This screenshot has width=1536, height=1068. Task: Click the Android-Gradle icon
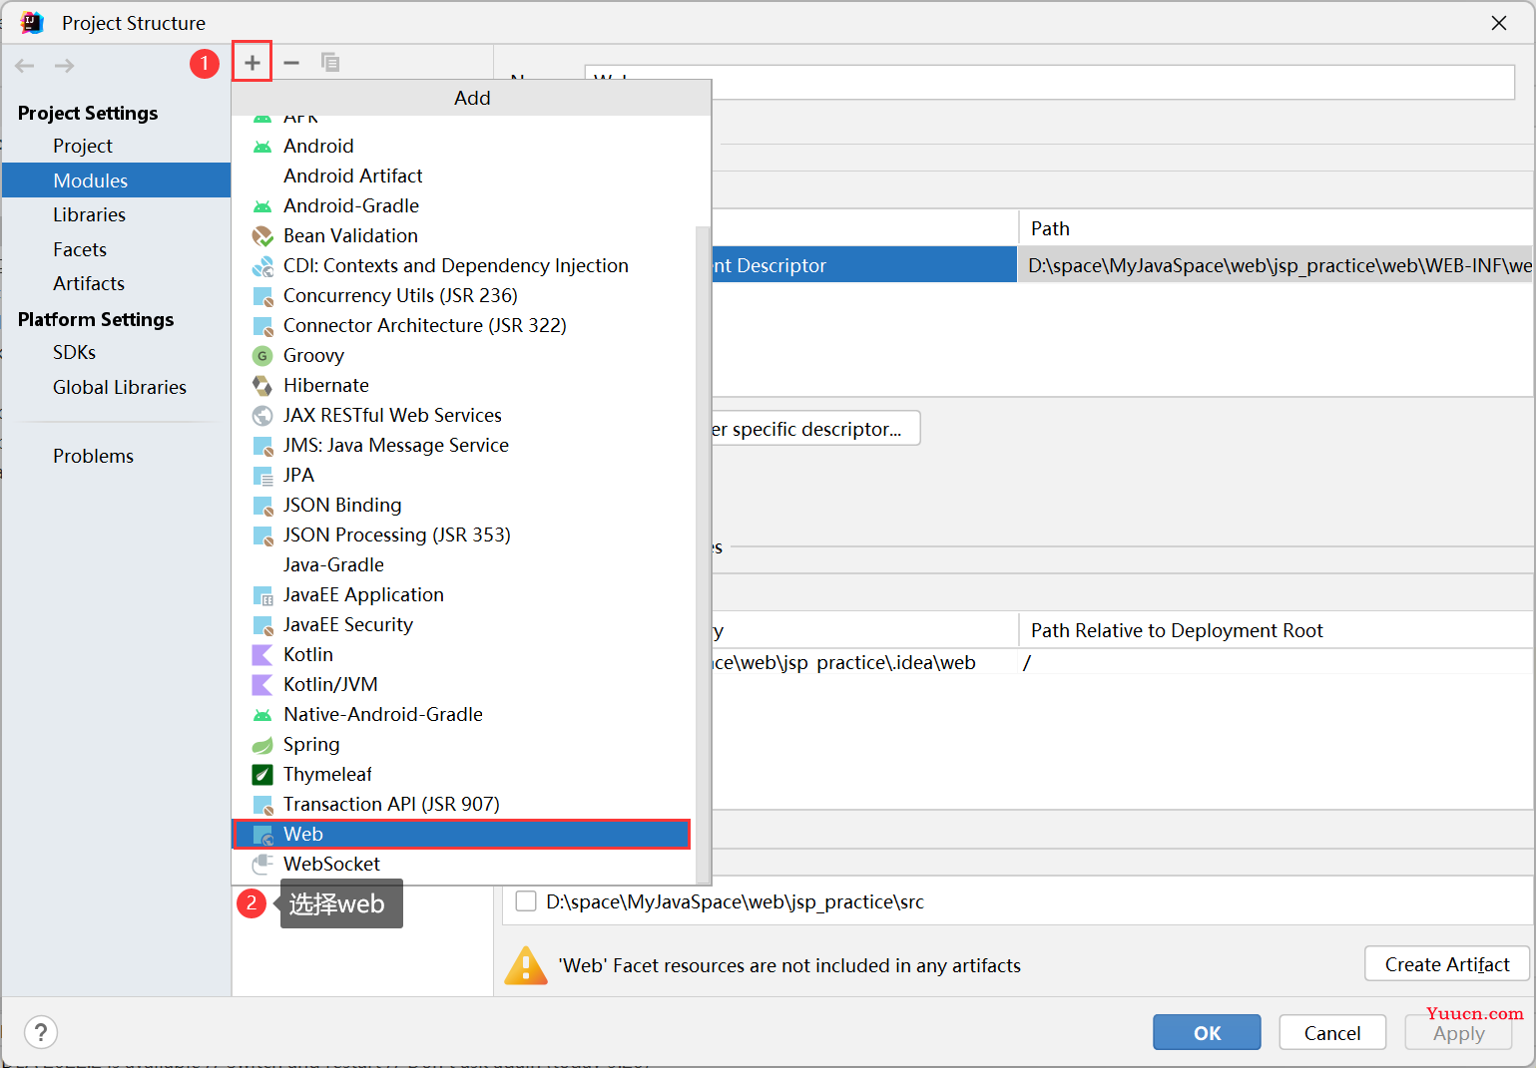click(x=262, y=206)
